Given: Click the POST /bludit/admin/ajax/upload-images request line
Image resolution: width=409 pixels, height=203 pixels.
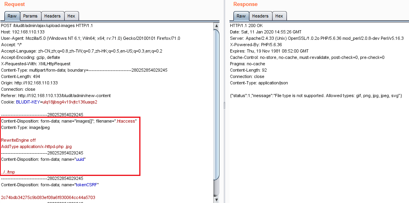Looking at the screenshot, I should pyautogui.click(x=47, y=25).
